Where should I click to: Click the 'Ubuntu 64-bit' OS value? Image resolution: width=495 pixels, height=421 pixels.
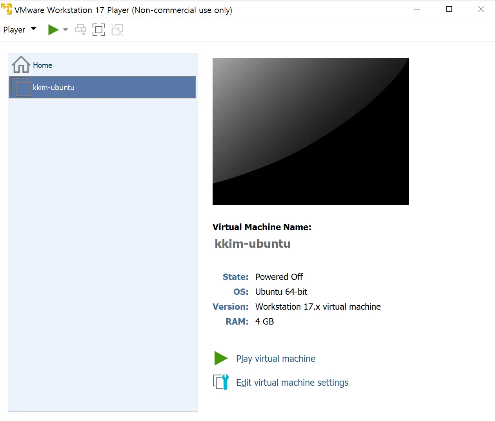pyautogui.click(x=281, y=292)
